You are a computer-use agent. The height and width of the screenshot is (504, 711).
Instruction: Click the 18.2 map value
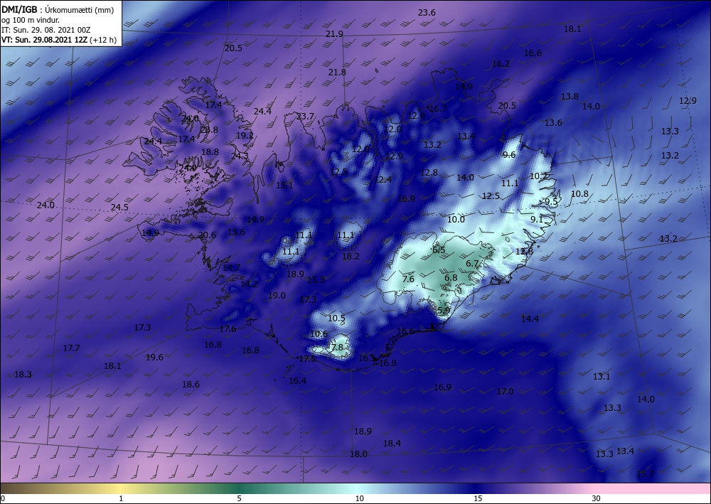click(x=351, y=257)
